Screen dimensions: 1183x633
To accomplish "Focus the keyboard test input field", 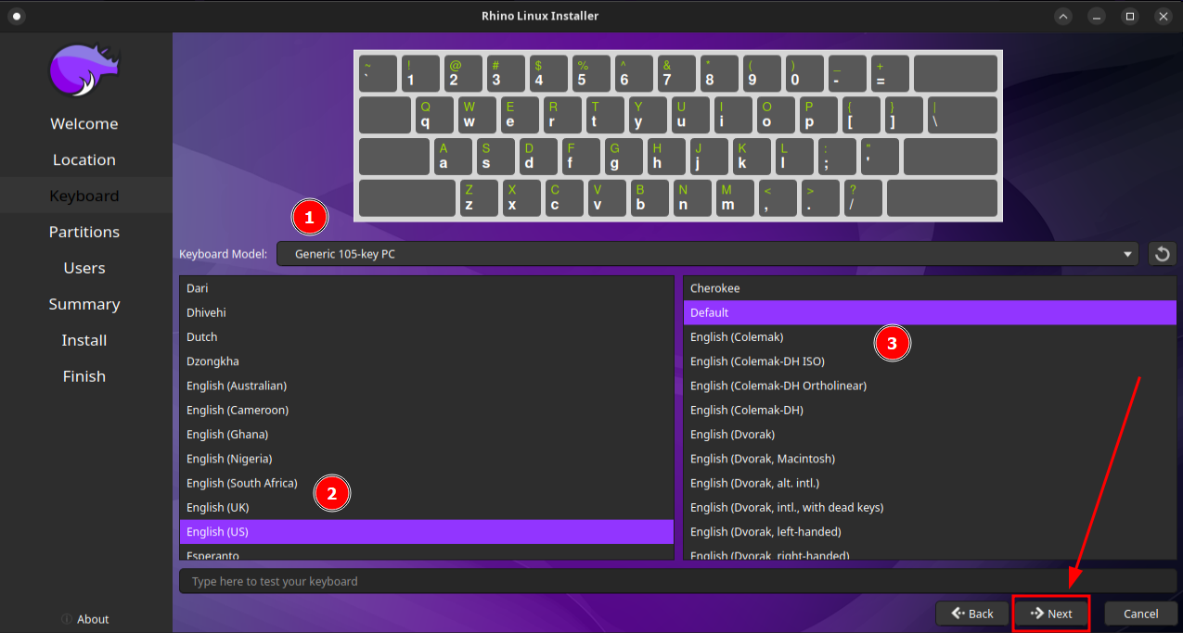I will 677,581.
